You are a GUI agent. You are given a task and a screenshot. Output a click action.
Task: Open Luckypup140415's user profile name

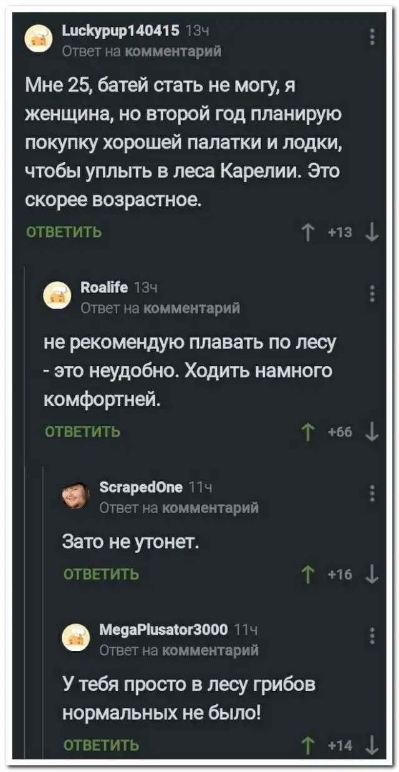(121, 29)
